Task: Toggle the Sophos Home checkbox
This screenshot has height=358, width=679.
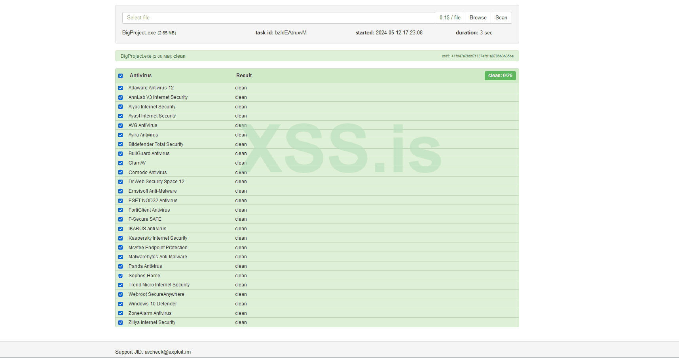Action: tap(121, 276)
